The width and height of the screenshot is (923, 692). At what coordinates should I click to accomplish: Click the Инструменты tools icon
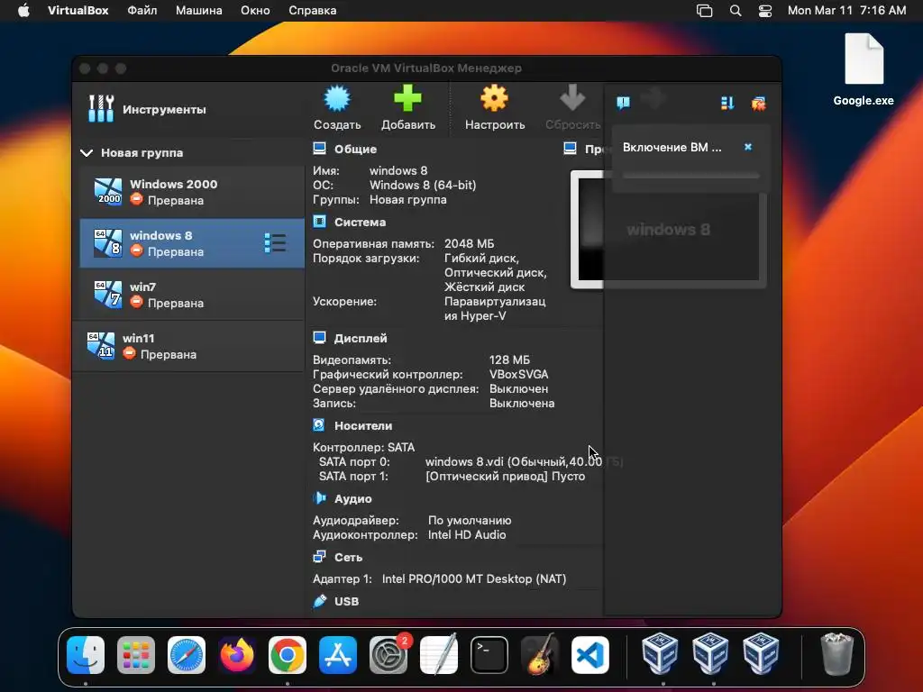pos(101,109)
